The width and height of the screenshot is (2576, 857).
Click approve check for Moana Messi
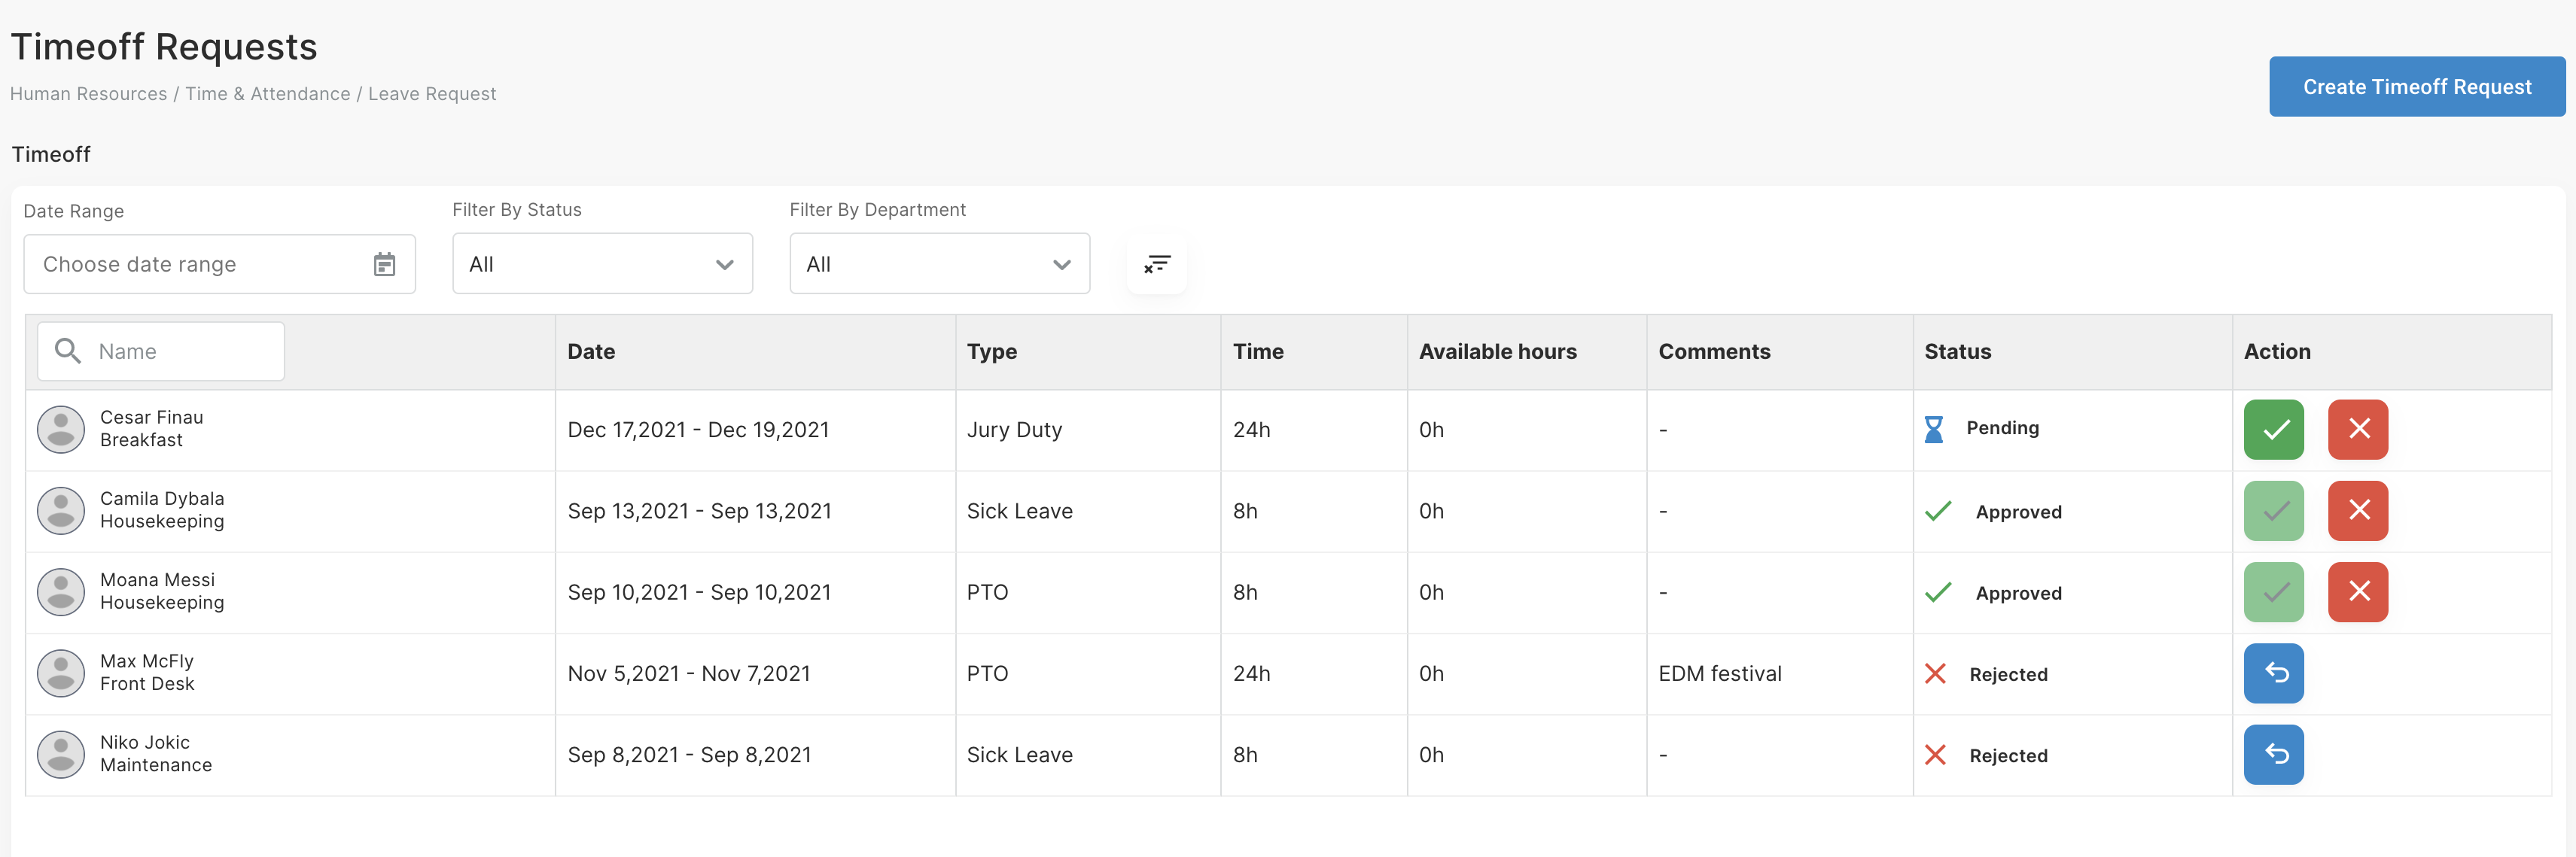tap(2273, 592)
